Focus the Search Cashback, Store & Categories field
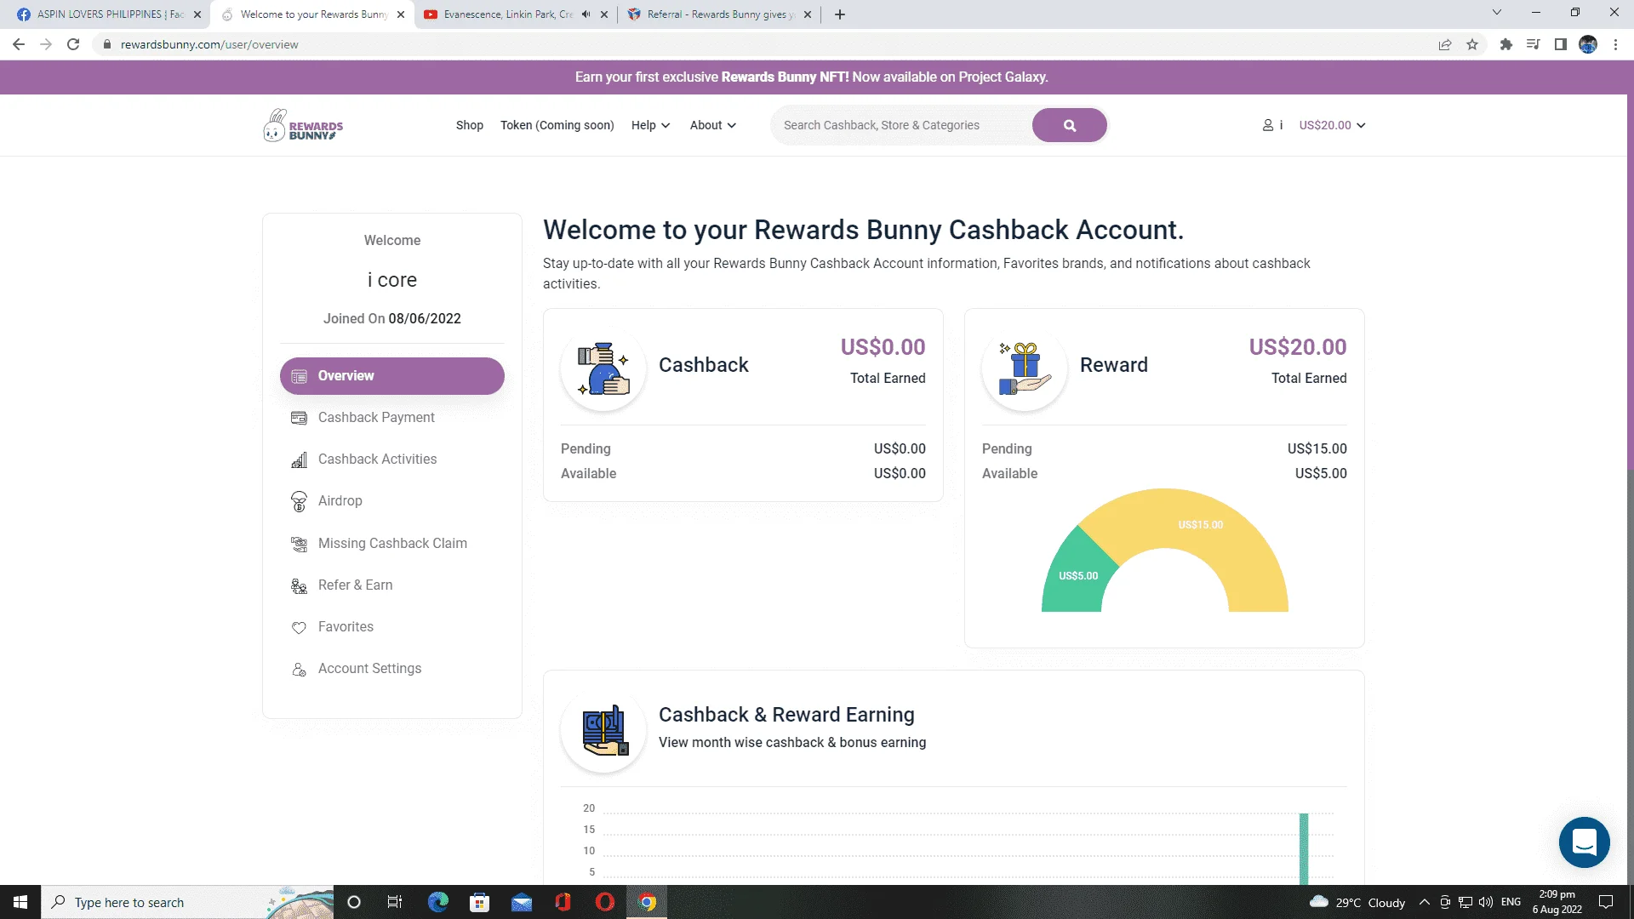Viewport: 1634px width, 919px height. pyautogui.click(x=904, y=125)
